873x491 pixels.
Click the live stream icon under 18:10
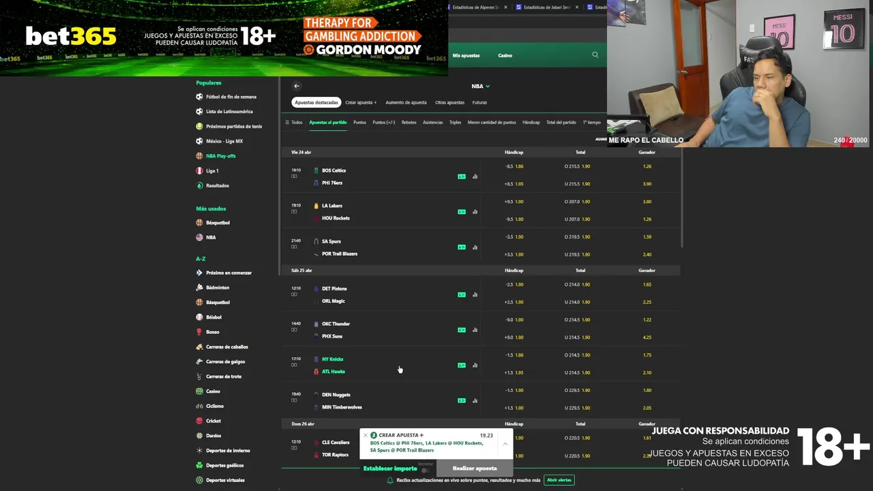[294, 176]
